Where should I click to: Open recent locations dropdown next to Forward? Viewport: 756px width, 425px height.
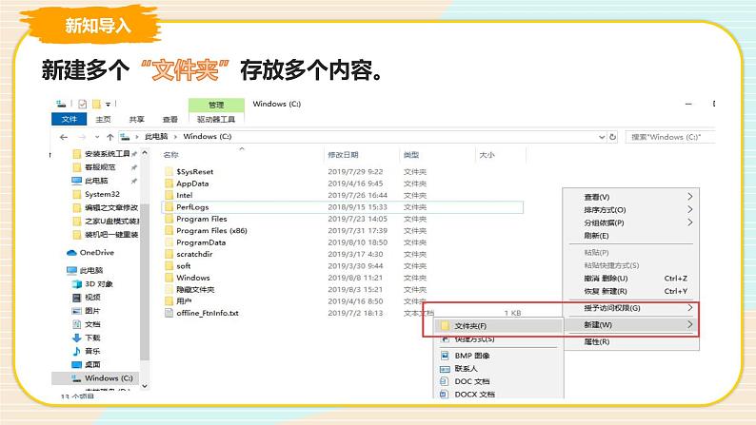(97, 137)
